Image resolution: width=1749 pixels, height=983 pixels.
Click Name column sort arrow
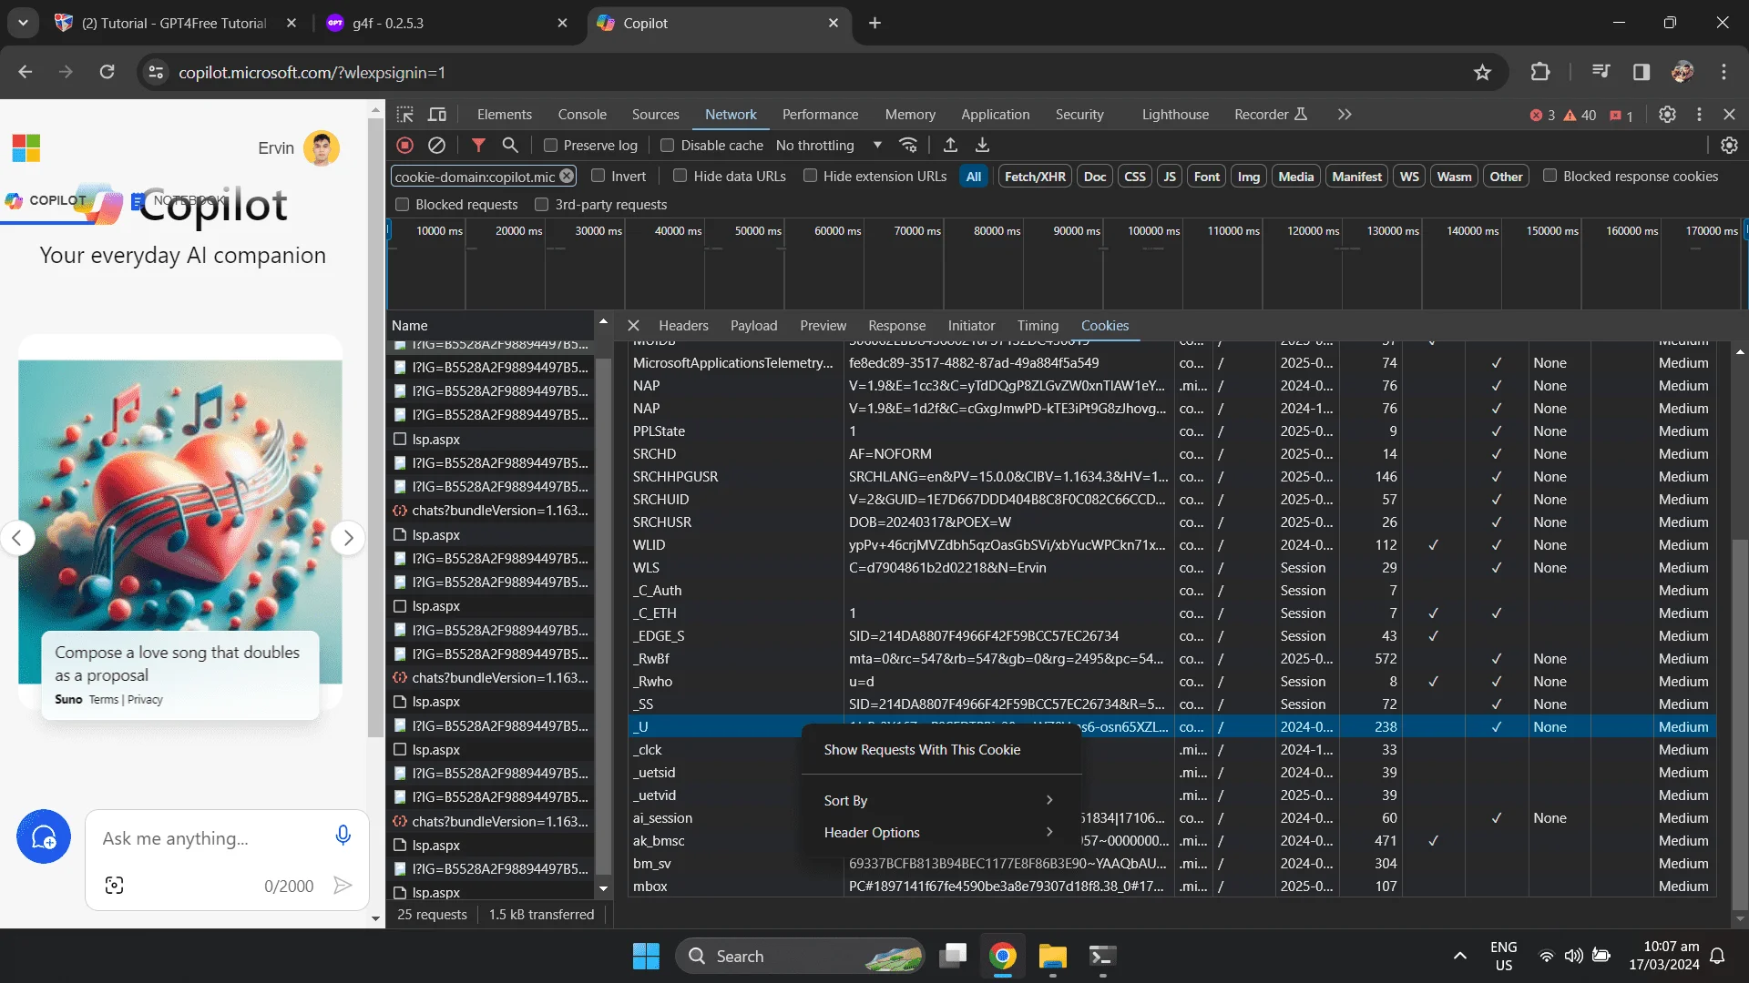click(x=602, y=322)
